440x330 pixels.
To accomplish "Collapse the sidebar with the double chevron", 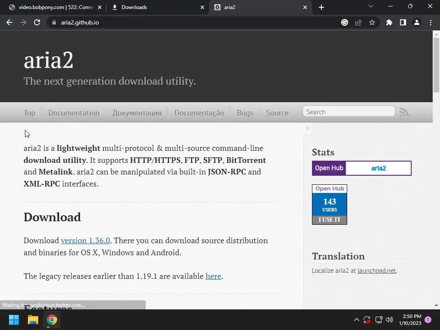I will tap(308, 128).
